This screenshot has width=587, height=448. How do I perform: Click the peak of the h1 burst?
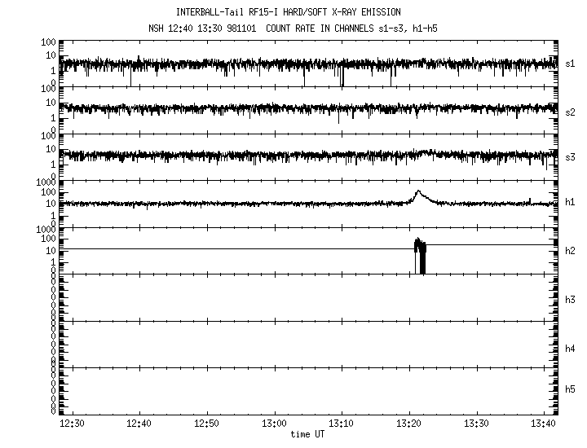click(418, 192)
